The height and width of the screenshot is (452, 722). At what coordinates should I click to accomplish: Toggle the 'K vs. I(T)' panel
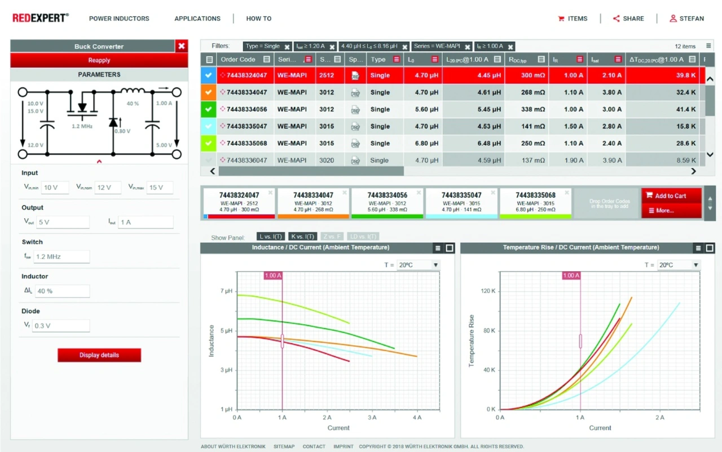[302, 236]
